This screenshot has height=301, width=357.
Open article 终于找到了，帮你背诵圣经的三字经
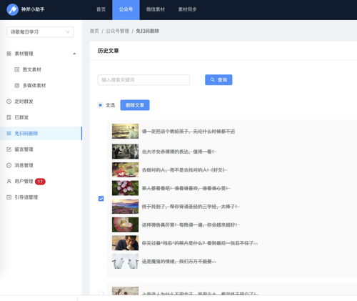pos(191,207)
